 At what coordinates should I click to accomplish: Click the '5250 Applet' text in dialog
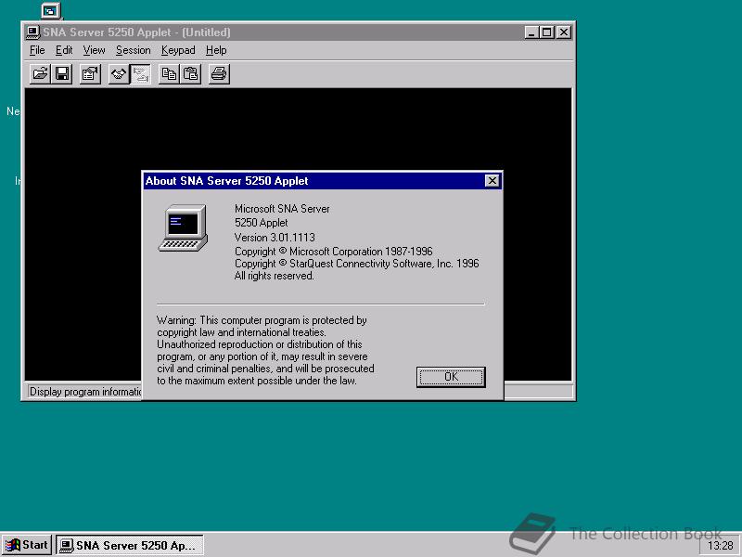click(262, 223)
